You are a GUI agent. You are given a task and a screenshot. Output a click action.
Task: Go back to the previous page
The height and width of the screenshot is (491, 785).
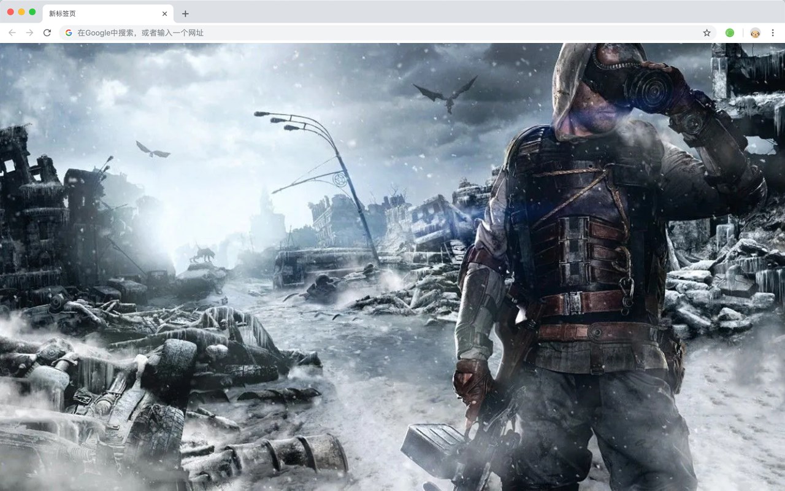(x=12, y=33)
